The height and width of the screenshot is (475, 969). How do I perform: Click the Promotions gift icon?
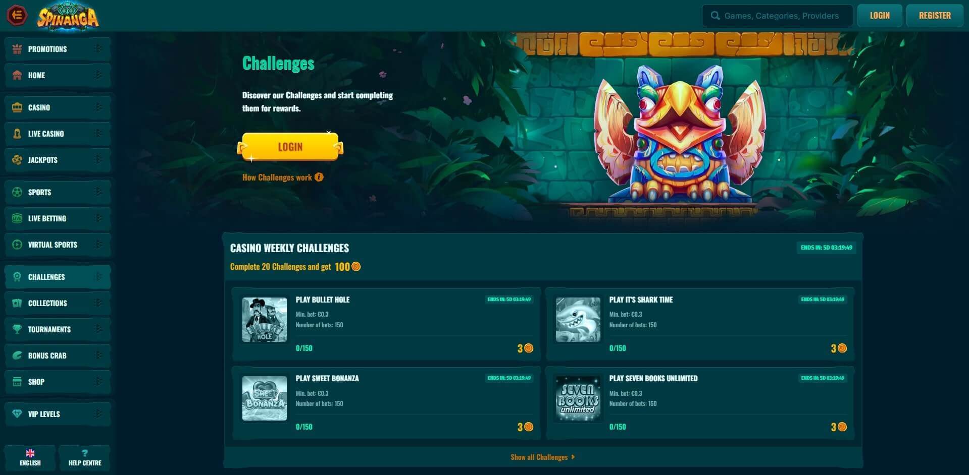click(x=17, y=49)
